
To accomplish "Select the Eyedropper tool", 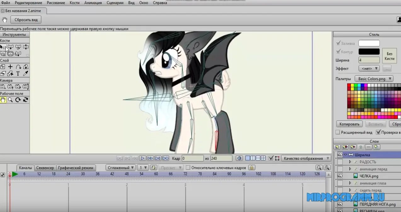I will [26, 73].
